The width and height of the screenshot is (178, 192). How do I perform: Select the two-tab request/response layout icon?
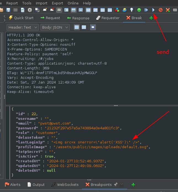[x=95, y=10]
